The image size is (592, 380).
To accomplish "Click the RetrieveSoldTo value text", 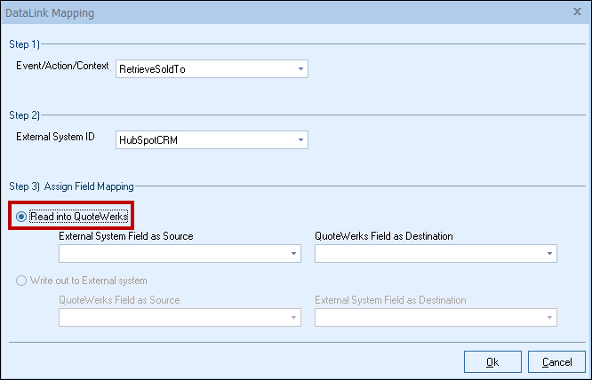I will pos(149,69).
